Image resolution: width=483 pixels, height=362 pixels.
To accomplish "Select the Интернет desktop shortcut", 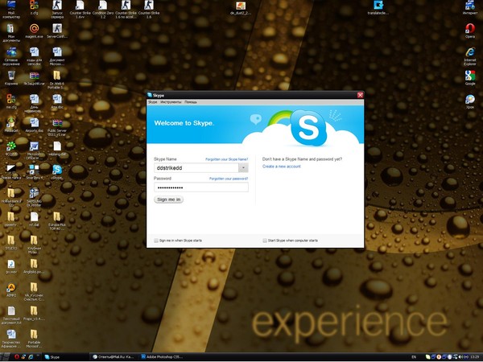I will coord(470,8).
